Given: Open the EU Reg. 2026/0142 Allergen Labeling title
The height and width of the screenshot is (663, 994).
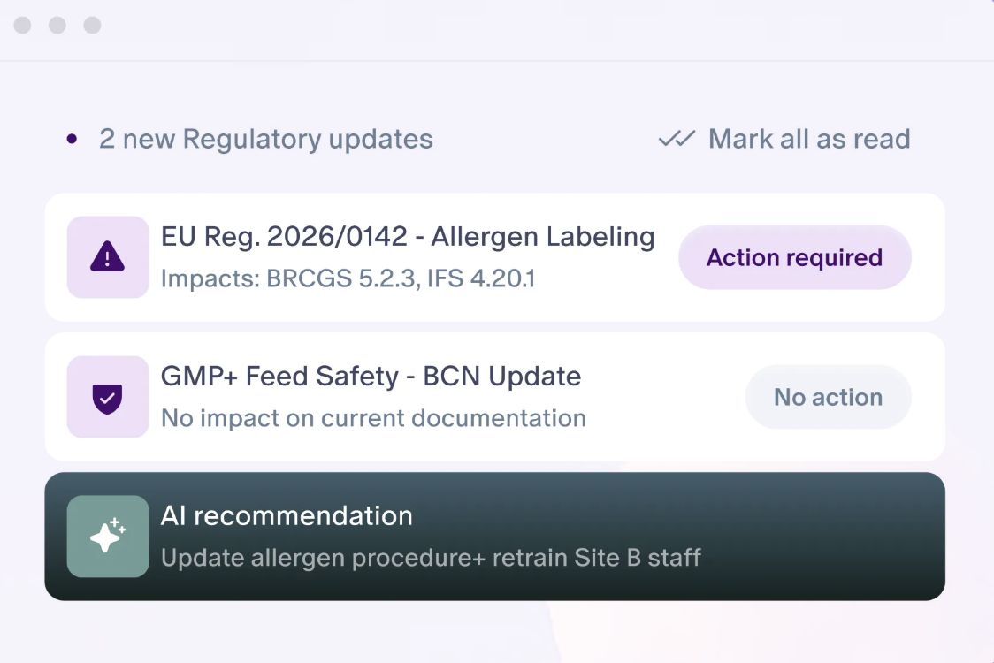Looking at the screenshot, I should point(408,236).
